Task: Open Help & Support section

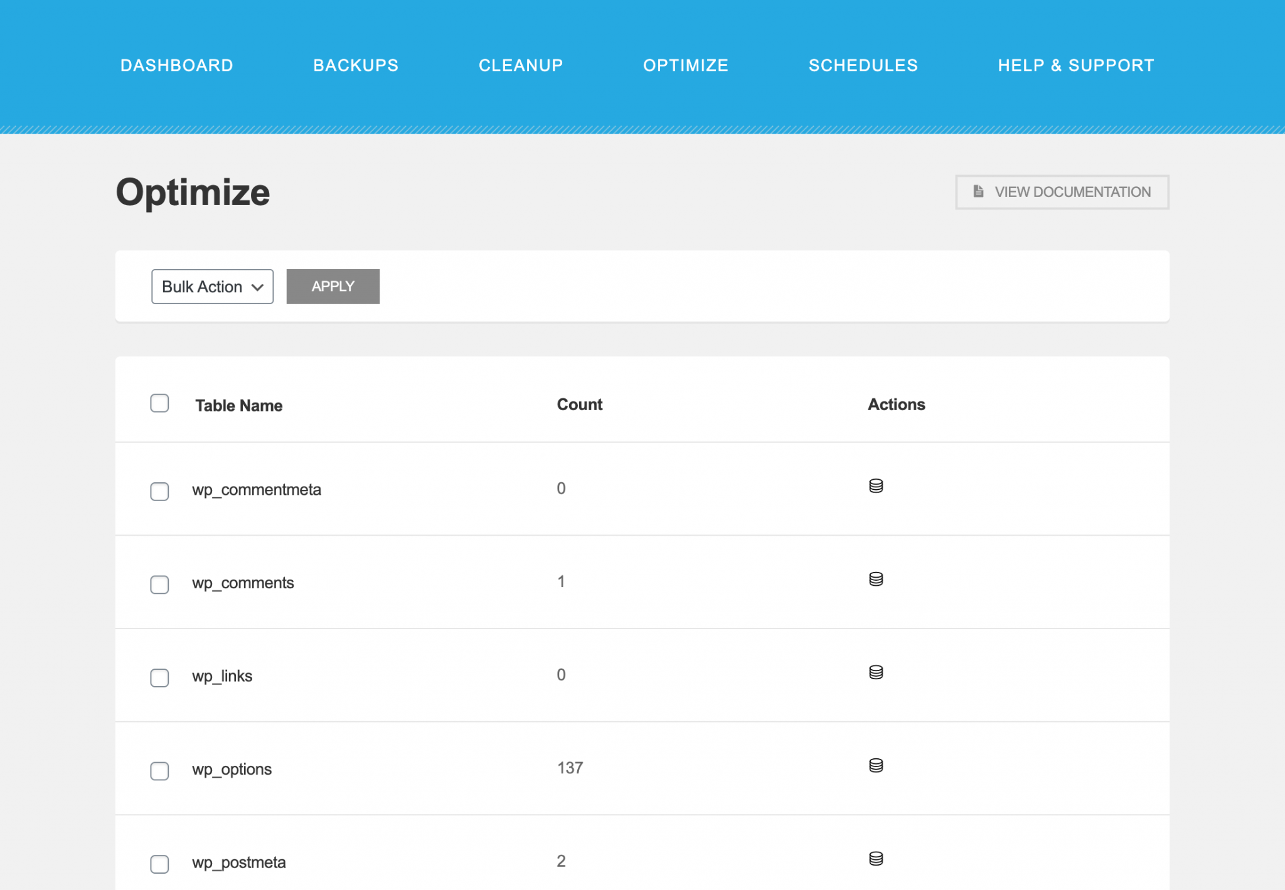Action: [x=1075, y=65]
